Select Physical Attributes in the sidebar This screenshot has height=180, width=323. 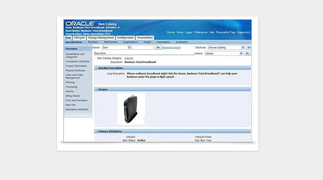pyautogui.click(x=75, y=71)
